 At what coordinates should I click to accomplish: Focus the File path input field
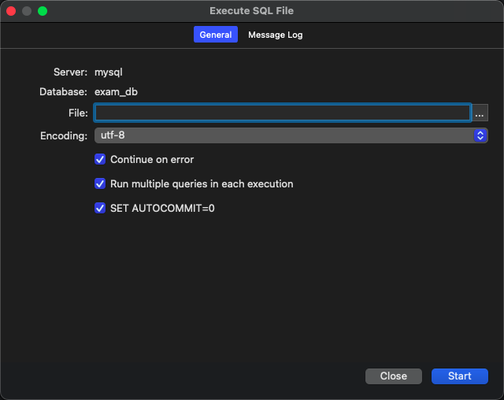click(283, 113)
